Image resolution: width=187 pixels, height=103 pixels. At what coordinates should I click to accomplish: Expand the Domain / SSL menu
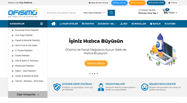point(107,24)
